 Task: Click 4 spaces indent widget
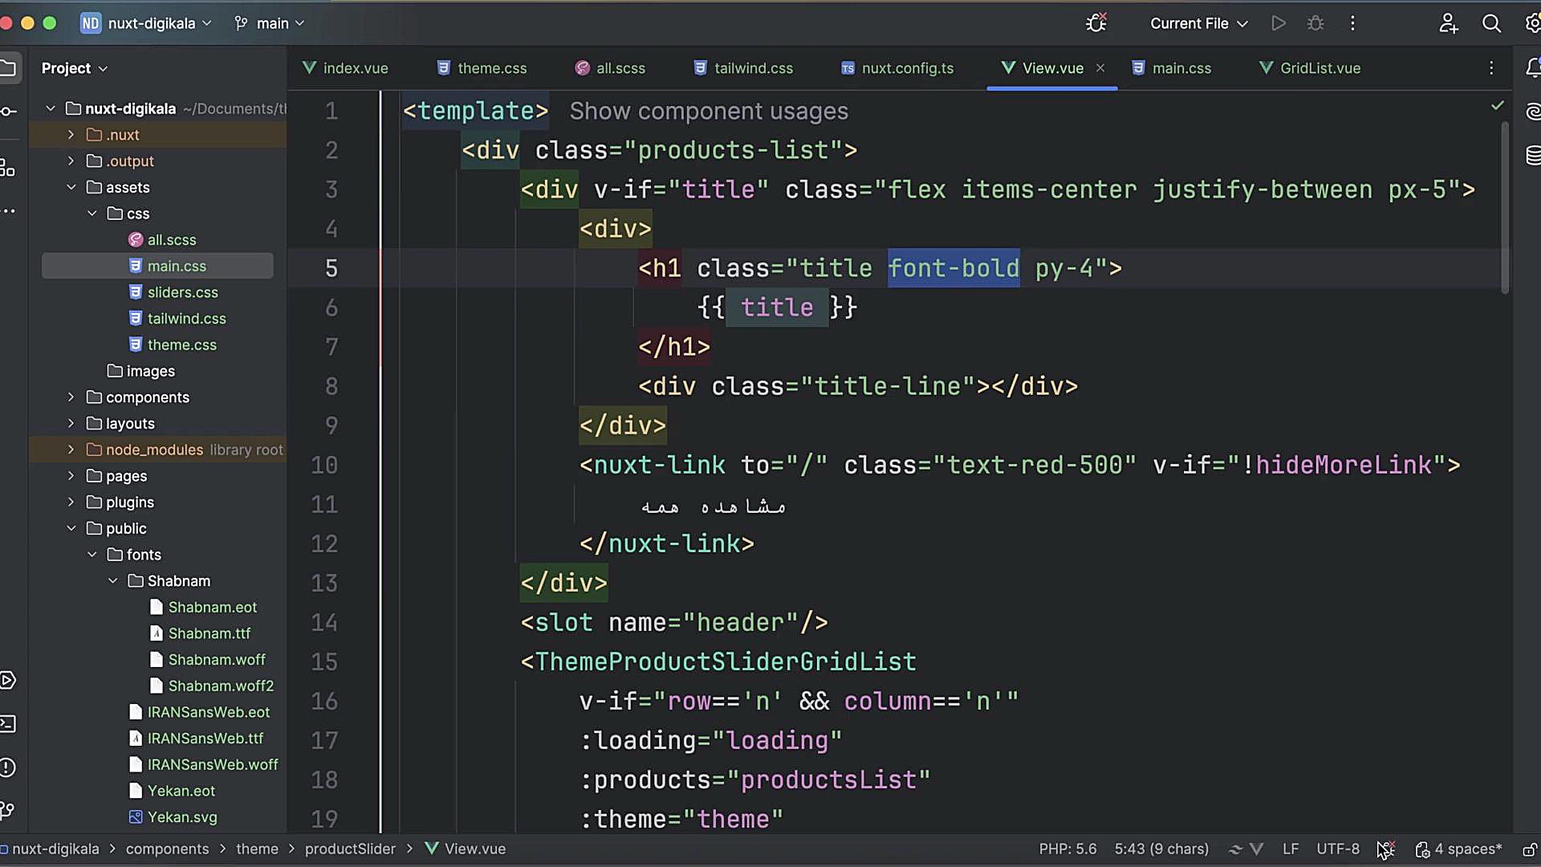(1458, 849)
